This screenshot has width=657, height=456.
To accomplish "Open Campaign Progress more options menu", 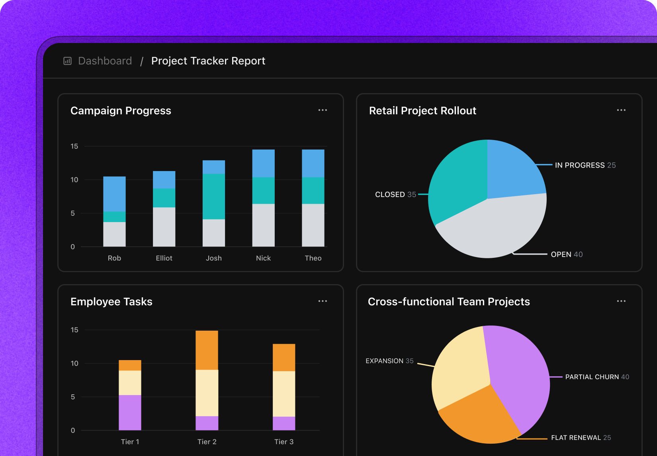I will click(x=323, y=110).
